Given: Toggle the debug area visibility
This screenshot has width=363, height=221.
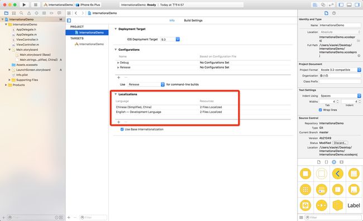Looking at the screenshot, I should [x=349, y=4].
